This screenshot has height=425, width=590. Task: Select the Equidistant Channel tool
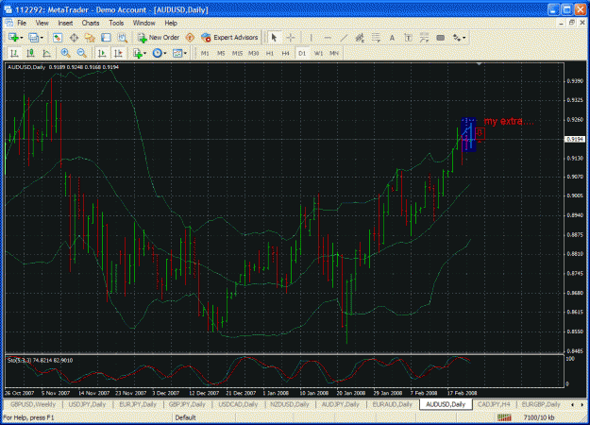[360, 37]
